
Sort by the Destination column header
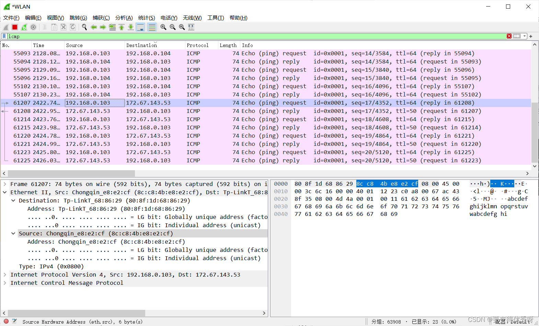[x=155, y=45]
